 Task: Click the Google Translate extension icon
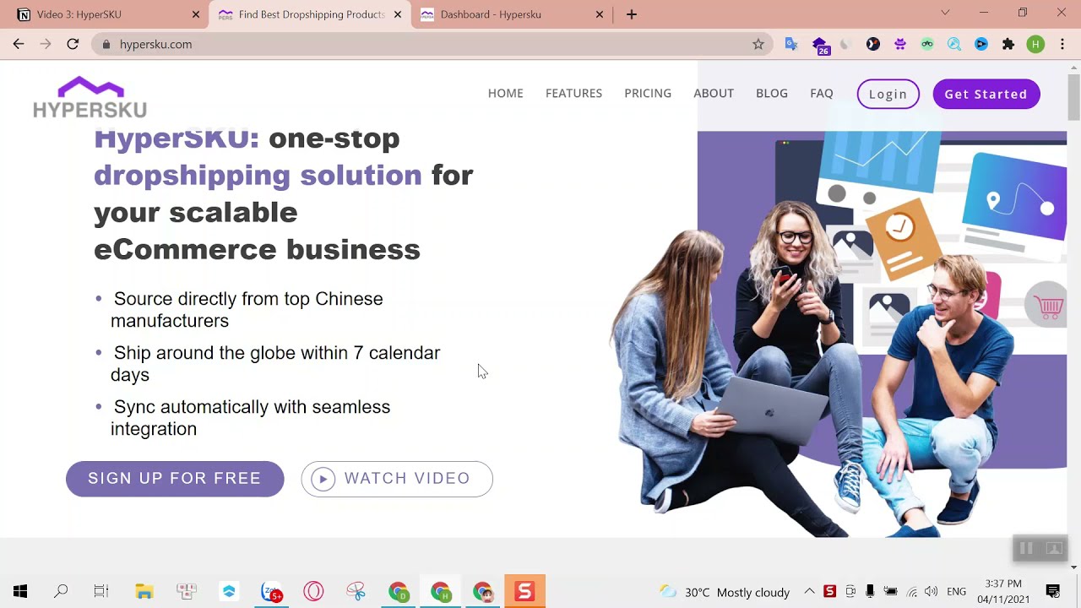(x=791, y=44)
